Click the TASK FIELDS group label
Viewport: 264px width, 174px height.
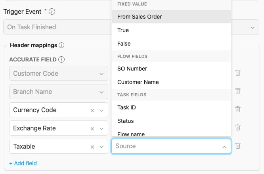pyautogui.click(x=132, y=95)
